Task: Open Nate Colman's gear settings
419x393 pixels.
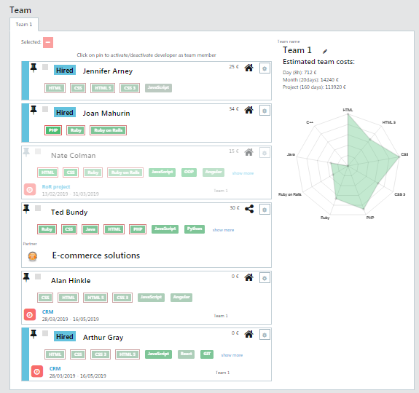Action: tap(265, 153)
